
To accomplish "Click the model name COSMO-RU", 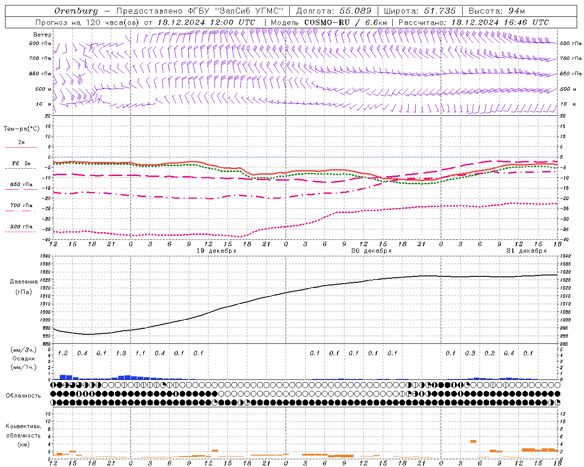I will (328, 22).
